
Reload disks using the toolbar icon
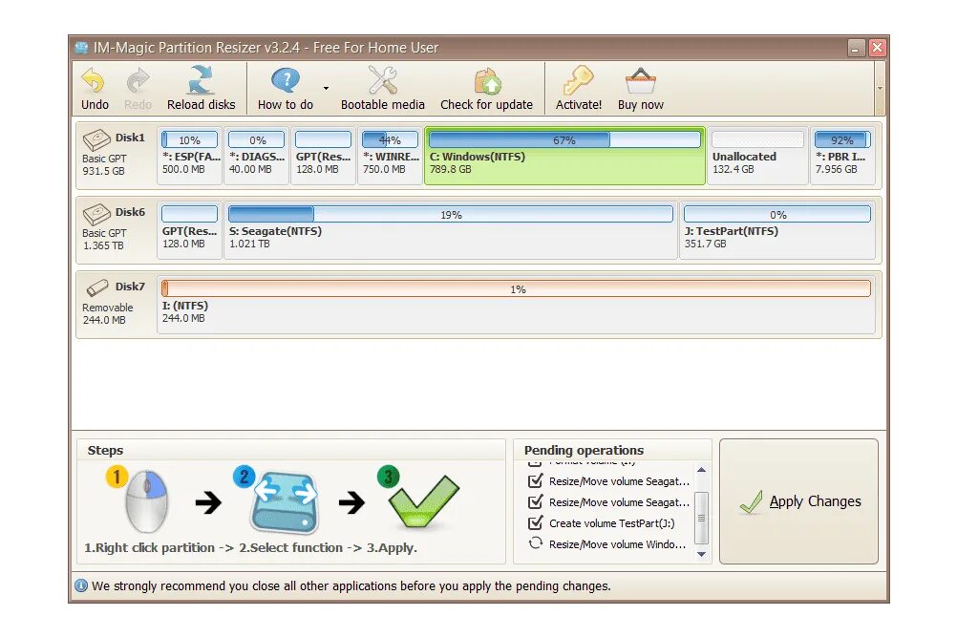coord(201,80)
